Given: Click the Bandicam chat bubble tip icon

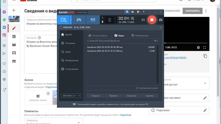Looking at the screenshot, I should [74, 104].
